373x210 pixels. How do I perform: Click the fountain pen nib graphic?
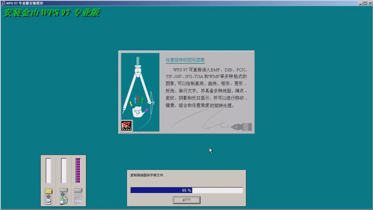[241, 127]
